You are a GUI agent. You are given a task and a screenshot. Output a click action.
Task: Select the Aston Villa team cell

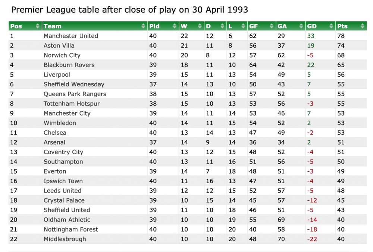59,46
